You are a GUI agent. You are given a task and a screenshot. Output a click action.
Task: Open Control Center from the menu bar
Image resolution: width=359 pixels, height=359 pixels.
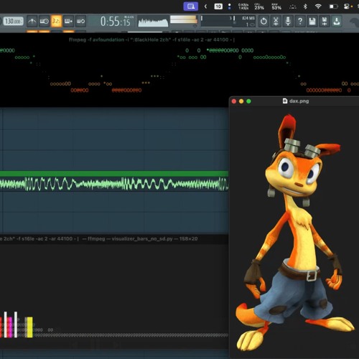[x=346, y=6]
